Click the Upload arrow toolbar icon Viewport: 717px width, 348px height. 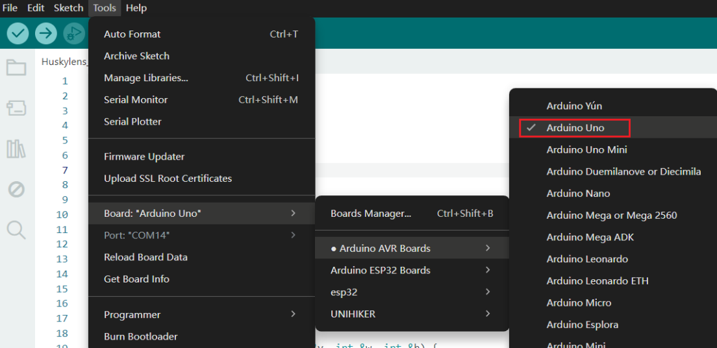click(46, 33)
